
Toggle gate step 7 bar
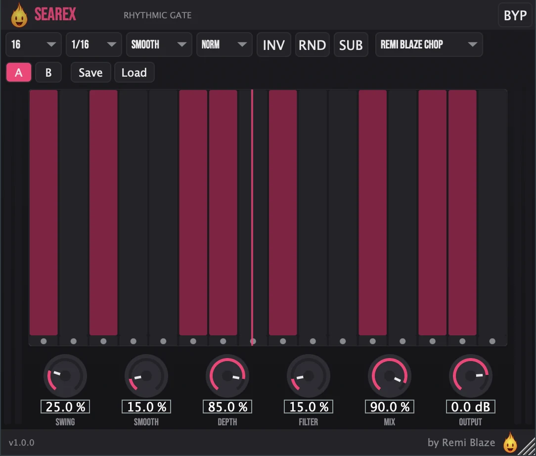click(x=223, y=212)
